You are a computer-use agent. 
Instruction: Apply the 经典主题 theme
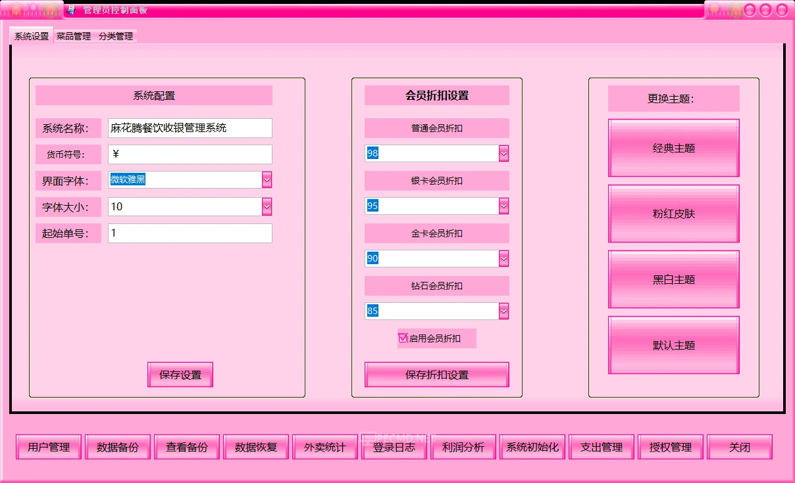[673, 148]
